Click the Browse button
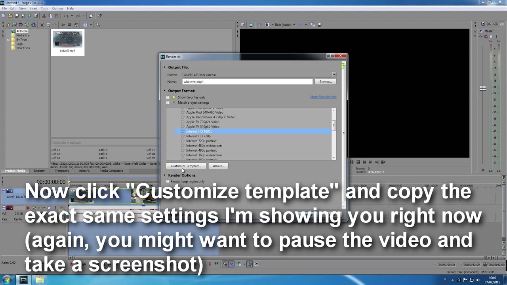Image resolution: width=507 pixels, height=285 pixels. 325,82
